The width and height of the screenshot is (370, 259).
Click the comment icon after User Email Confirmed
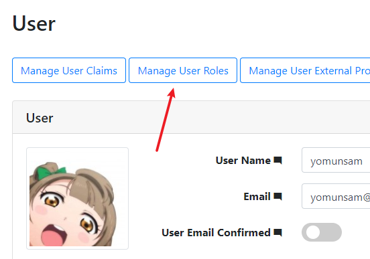tap(277, 233)
